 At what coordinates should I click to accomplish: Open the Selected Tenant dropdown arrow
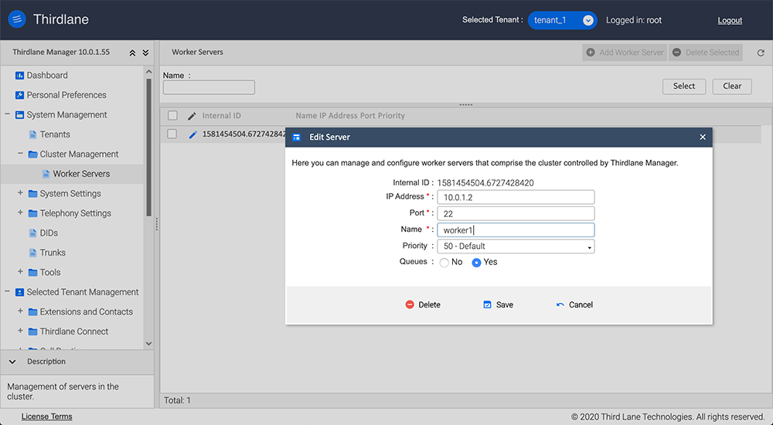click(587, 20)
